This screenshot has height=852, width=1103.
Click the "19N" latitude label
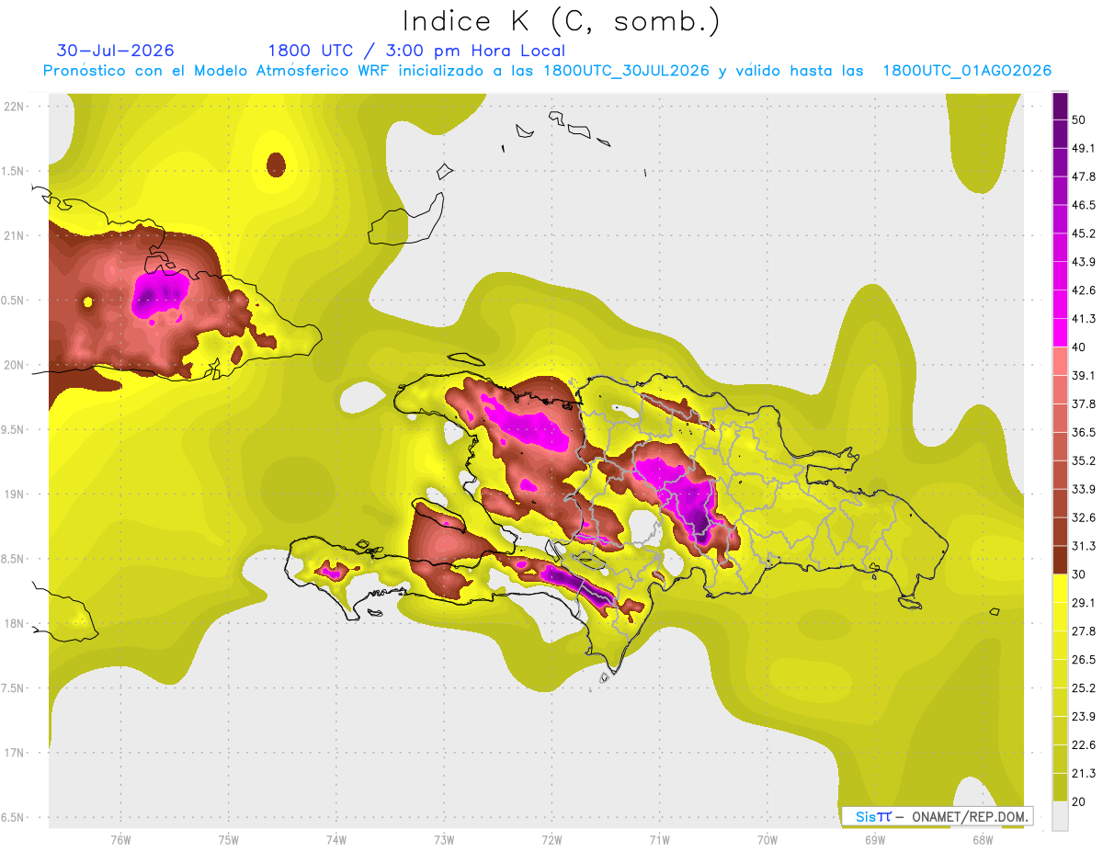14,494
